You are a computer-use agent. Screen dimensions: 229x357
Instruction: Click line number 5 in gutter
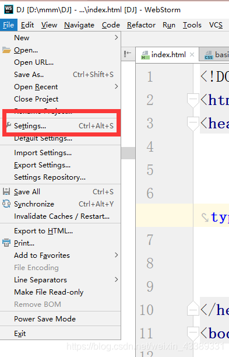pyautogui.click(x=150, y=170)
